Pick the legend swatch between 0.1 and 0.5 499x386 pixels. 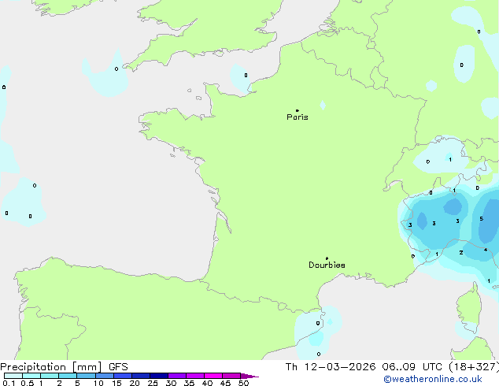13,376
